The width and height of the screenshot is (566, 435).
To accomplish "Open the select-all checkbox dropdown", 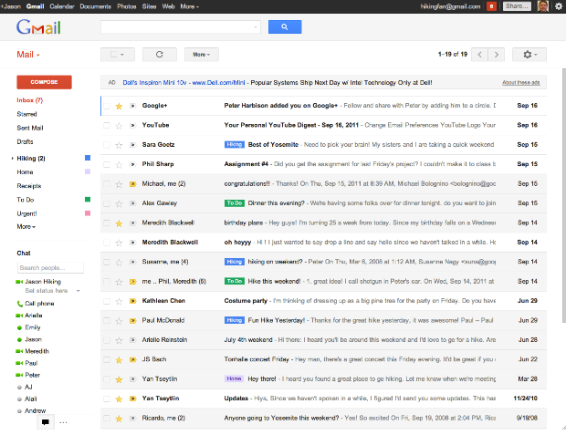I will coord(118,55).
